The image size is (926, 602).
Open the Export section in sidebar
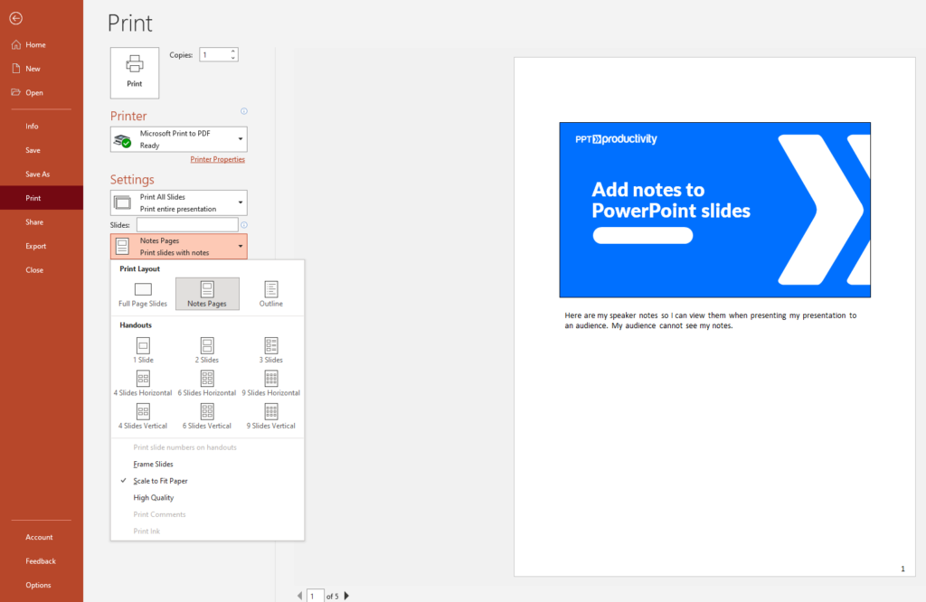36,246
